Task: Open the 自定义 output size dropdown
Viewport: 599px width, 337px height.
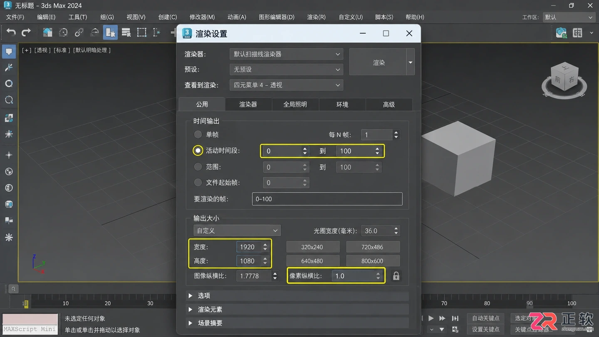Action: click(237, 230)
